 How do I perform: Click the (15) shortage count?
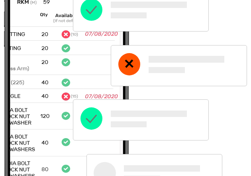tap(74, 96)
